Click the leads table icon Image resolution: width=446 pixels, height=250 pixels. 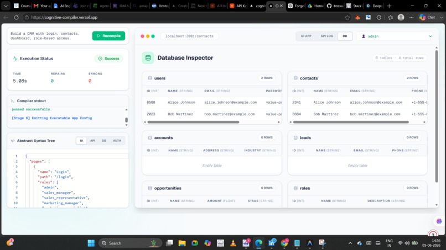[x=295, y=137]
